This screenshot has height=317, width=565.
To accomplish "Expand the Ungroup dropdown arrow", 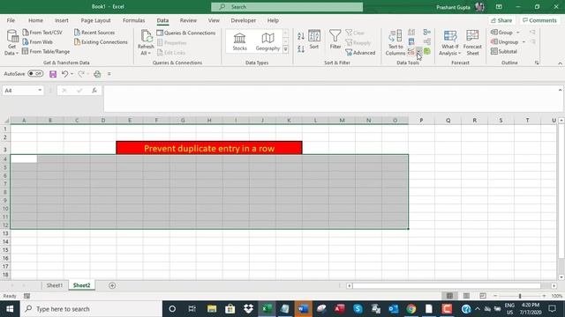I will pos(524,42).
